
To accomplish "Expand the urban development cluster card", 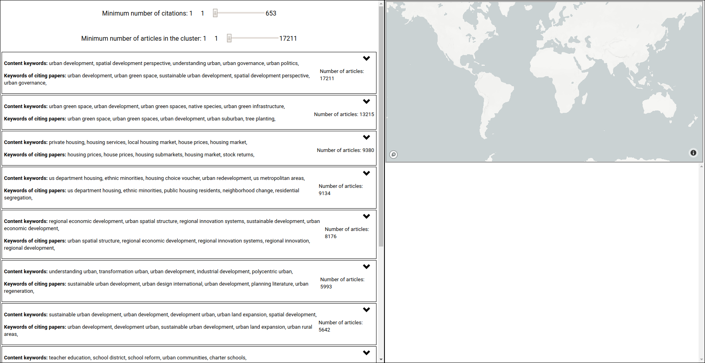I will point(366,58).
